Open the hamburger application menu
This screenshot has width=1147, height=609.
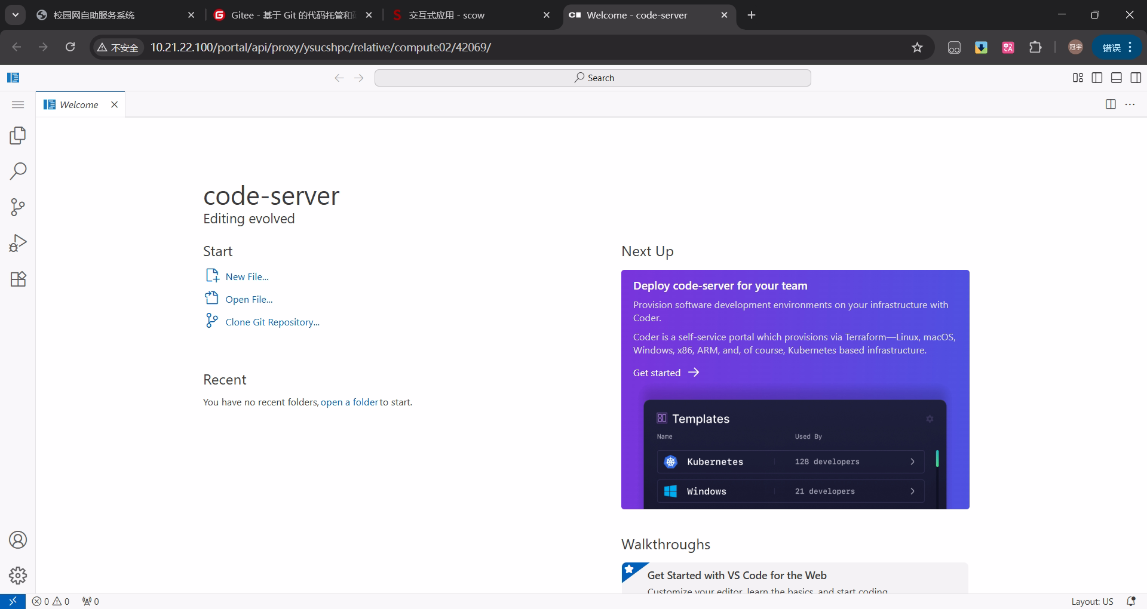pos(17,104)
